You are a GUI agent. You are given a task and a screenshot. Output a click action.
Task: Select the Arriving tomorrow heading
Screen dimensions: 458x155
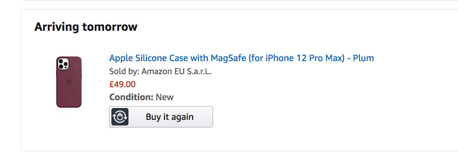pos(86,27)
